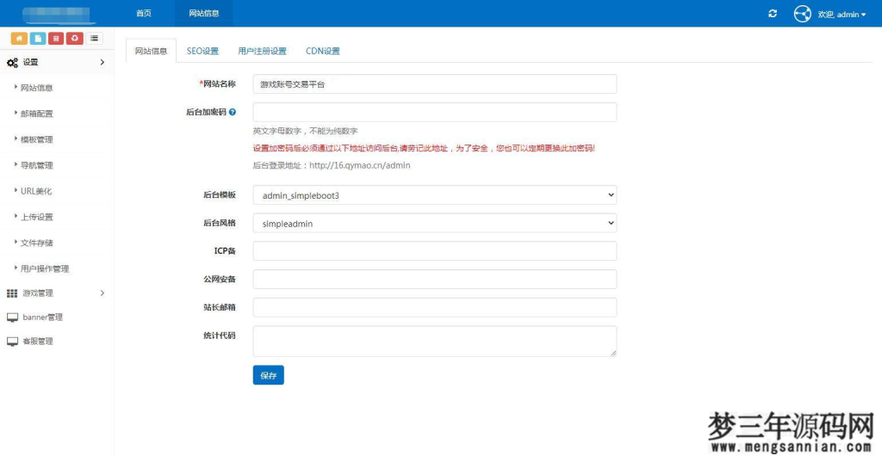
Task: Click the orange home icon button
Action: click(x=20, y=38)
